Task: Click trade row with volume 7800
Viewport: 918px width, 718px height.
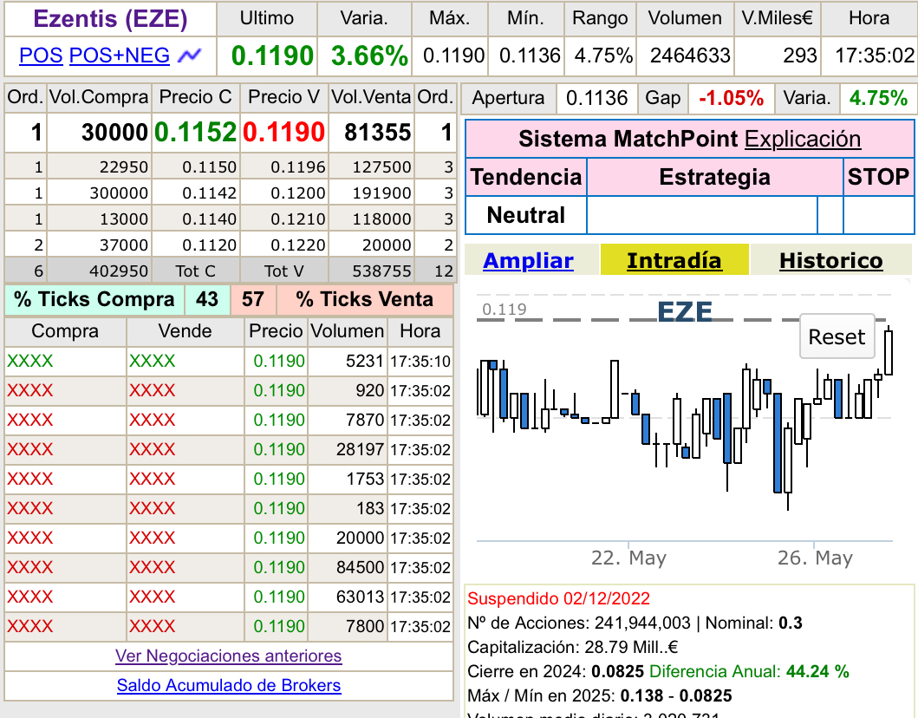Action: 228,627
